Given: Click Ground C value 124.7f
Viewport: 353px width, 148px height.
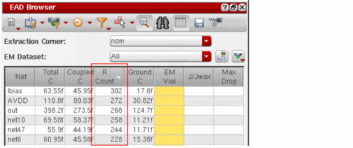Looking at the screenshot, I should [x=142, y=110].
